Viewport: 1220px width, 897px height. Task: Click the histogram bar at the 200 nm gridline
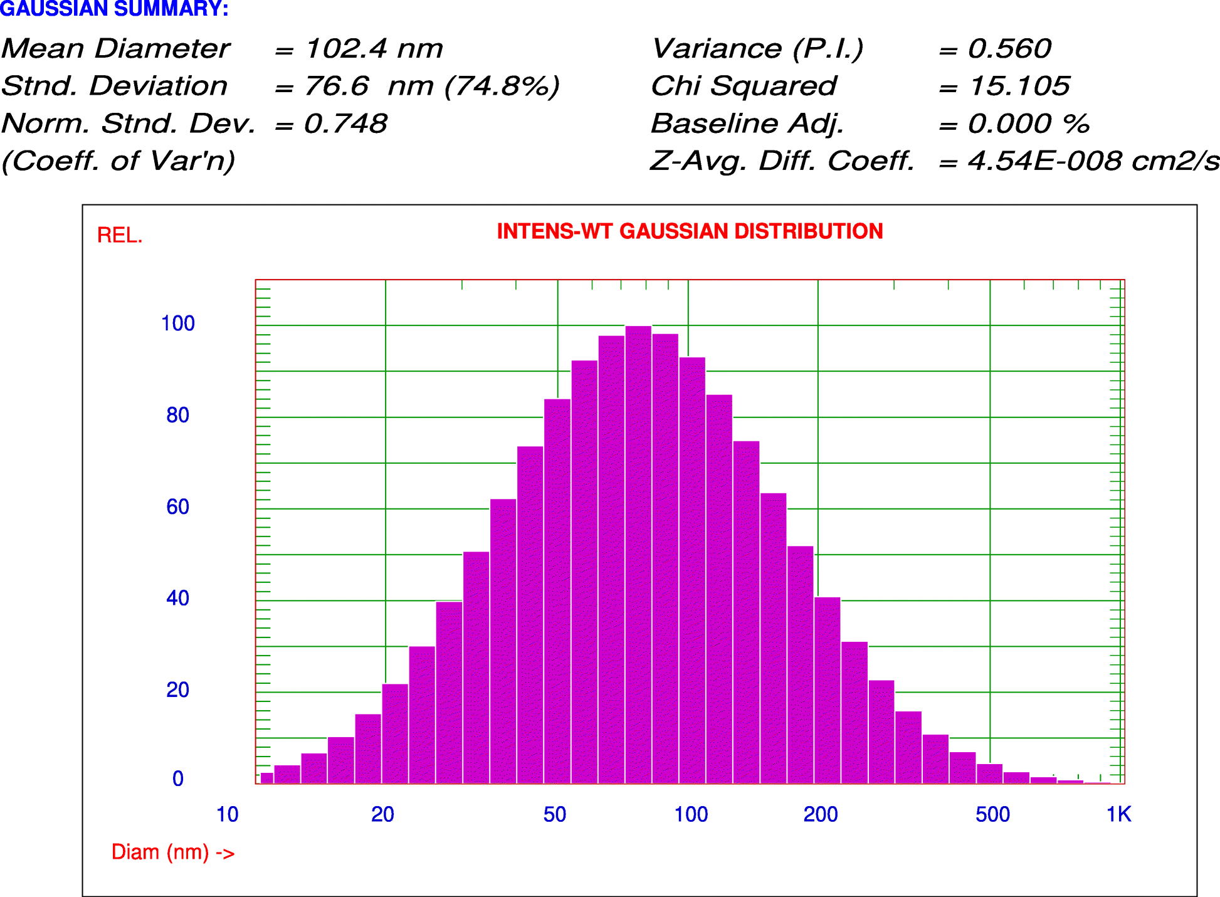[828, 690]
